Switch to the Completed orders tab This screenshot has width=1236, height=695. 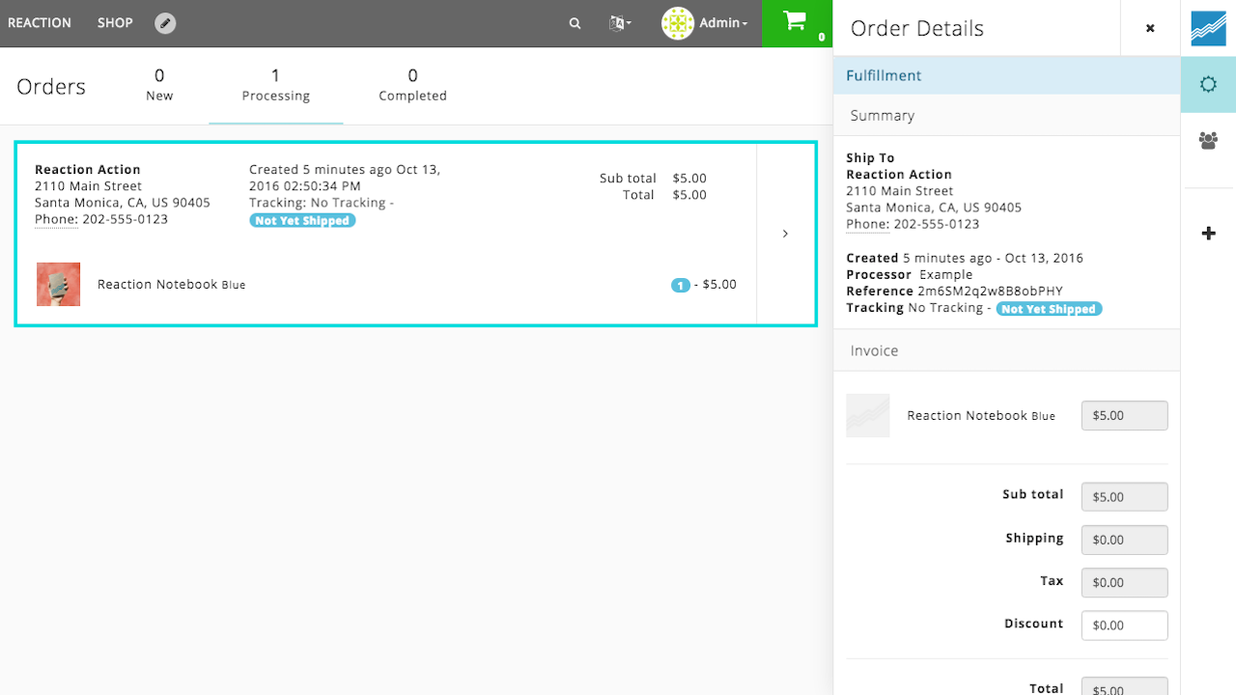412,85
